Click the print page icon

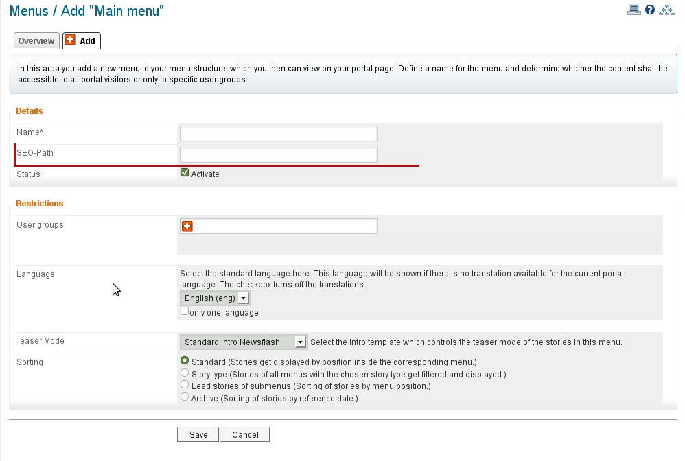point(634,10)
